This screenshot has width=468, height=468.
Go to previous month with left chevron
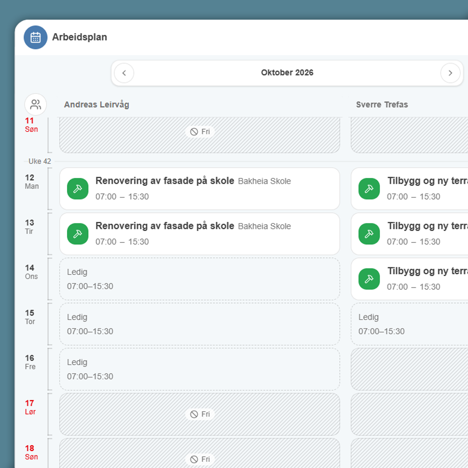[124, 73]
